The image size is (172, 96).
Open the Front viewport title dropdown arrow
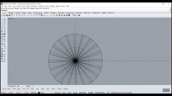[13, 19]
